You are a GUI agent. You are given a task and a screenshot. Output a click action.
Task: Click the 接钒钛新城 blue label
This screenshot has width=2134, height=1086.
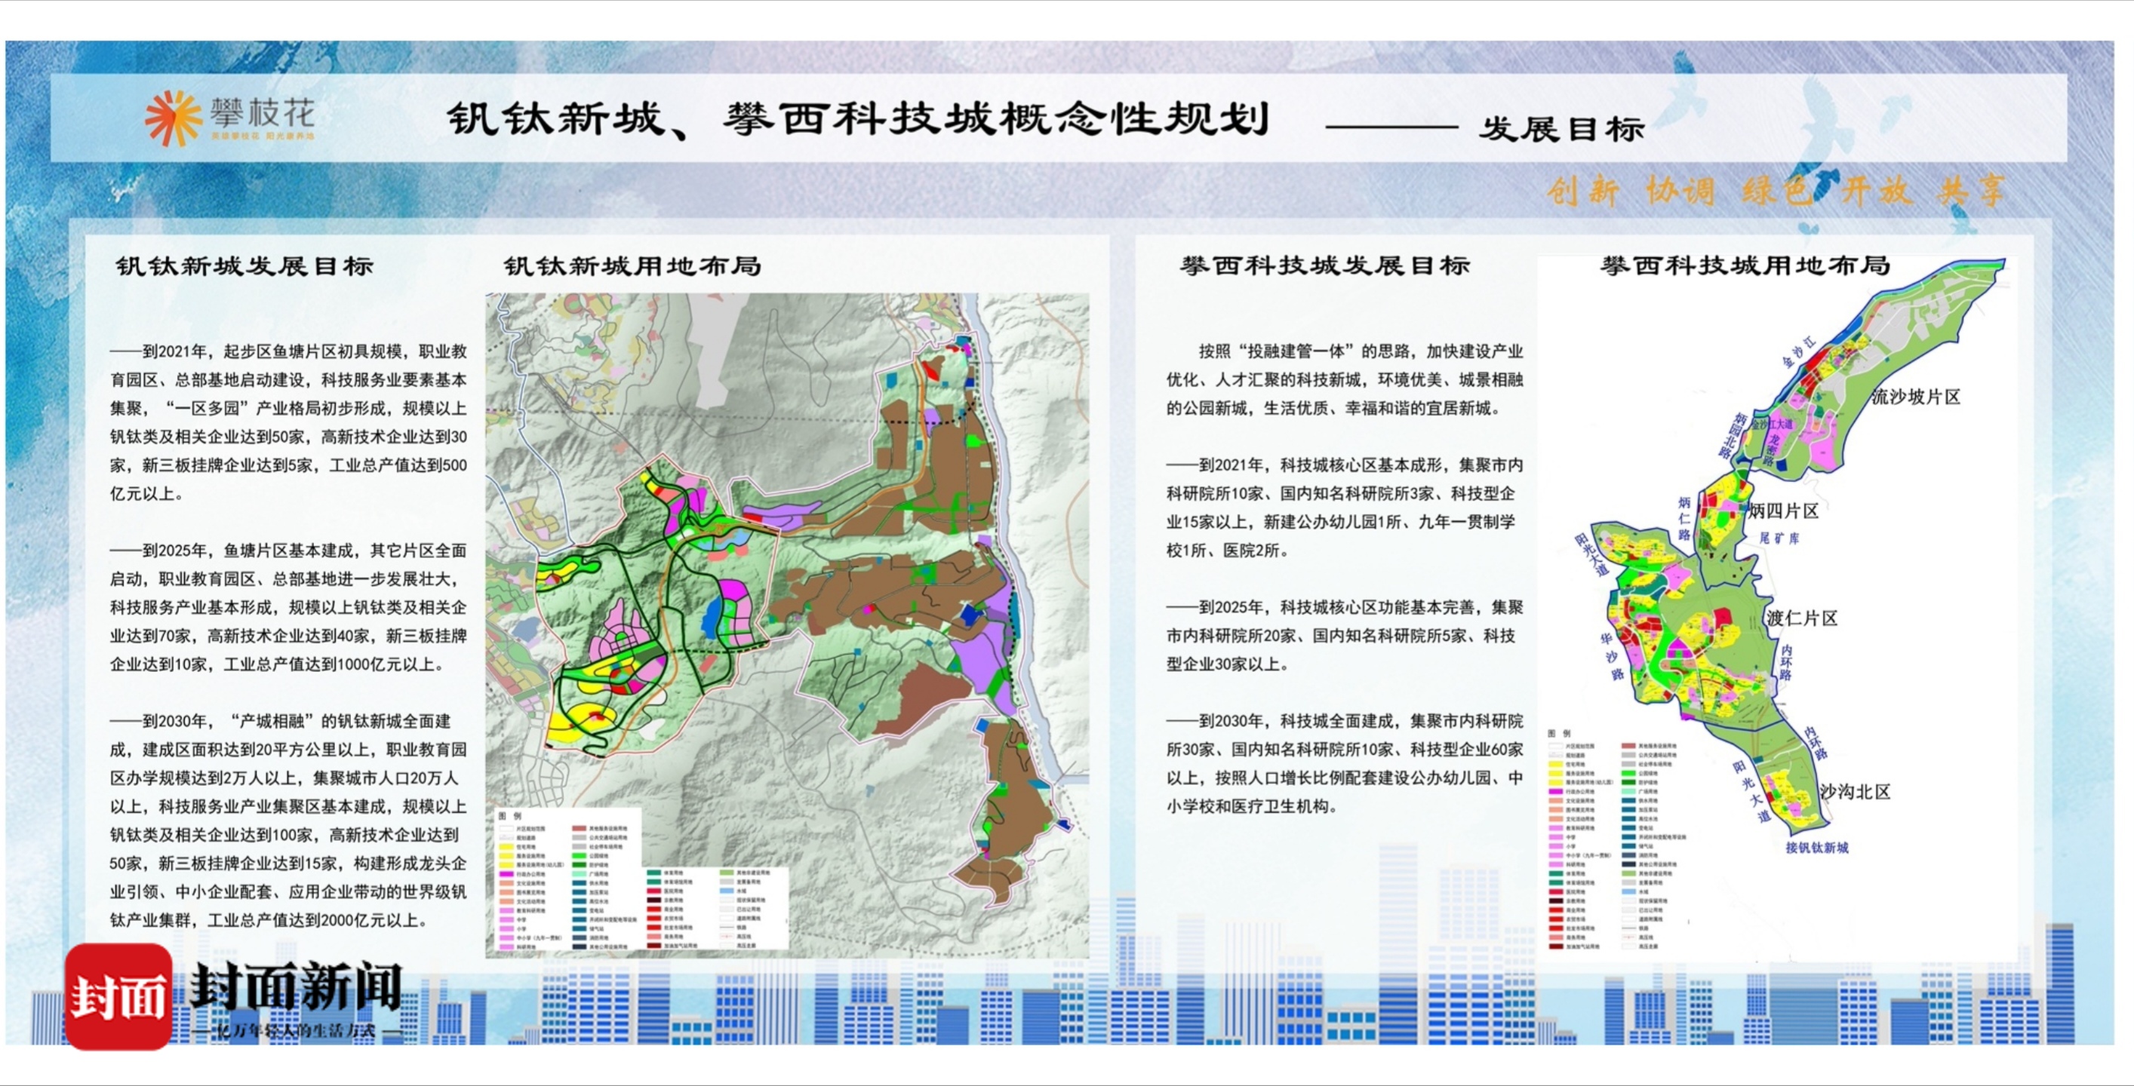point(1817,847)
